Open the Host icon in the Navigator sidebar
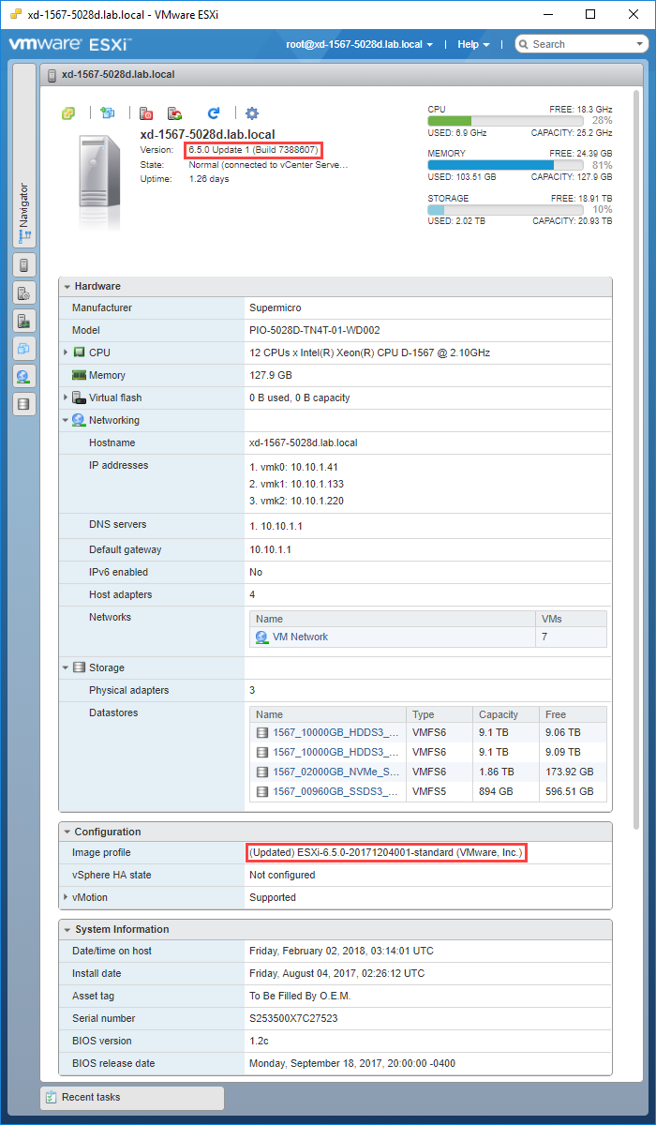The height and width of the screenshot is (1125, 656). point(24,264)
